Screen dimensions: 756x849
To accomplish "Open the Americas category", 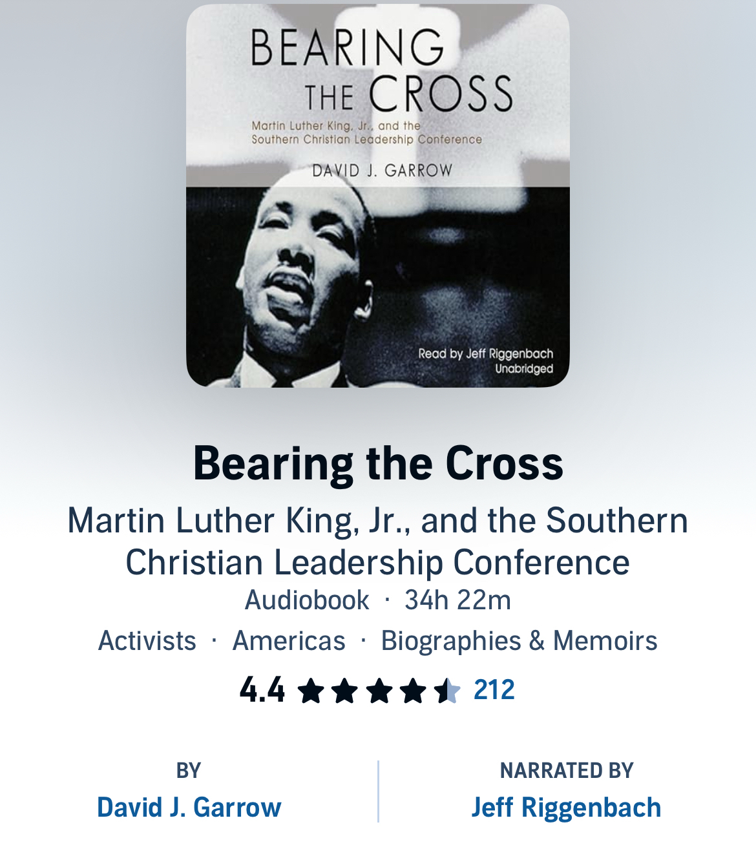I will pos(289,641).
